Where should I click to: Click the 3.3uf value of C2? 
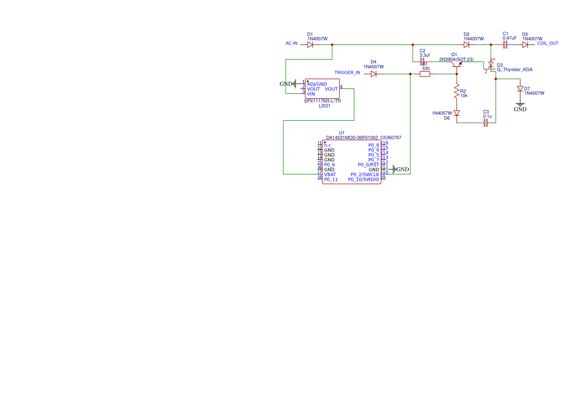coord(424,55)
